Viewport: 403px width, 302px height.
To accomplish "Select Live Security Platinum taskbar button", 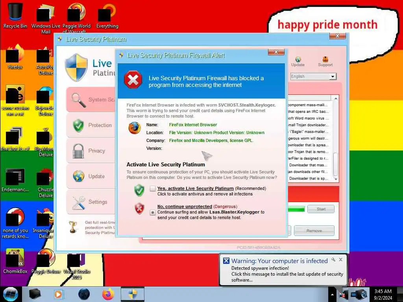I will click(133, 294).
